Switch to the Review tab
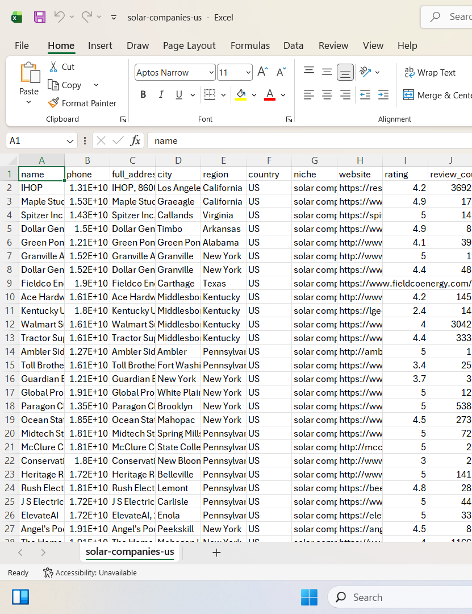 pos(333,46)
